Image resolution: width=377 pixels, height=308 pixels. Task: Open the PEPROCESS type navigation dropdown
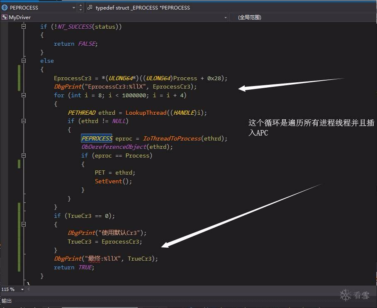tap(73, 8)
